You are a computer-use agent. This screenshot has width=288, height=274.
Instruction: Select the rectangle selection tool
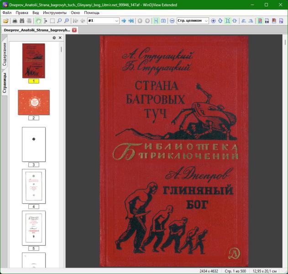point(52,21)
